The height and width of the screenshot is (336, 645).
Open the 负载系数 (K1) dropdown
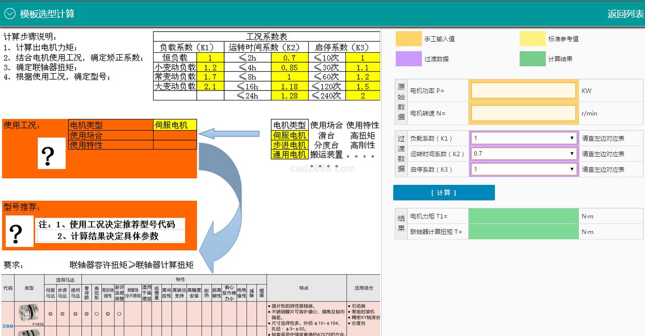(x=524, y=138)
